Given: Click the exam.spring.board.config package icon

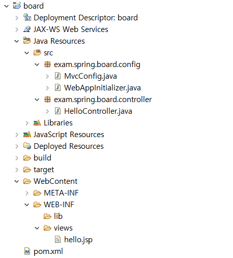Looking at the screenshot, I should click(47, 64).
